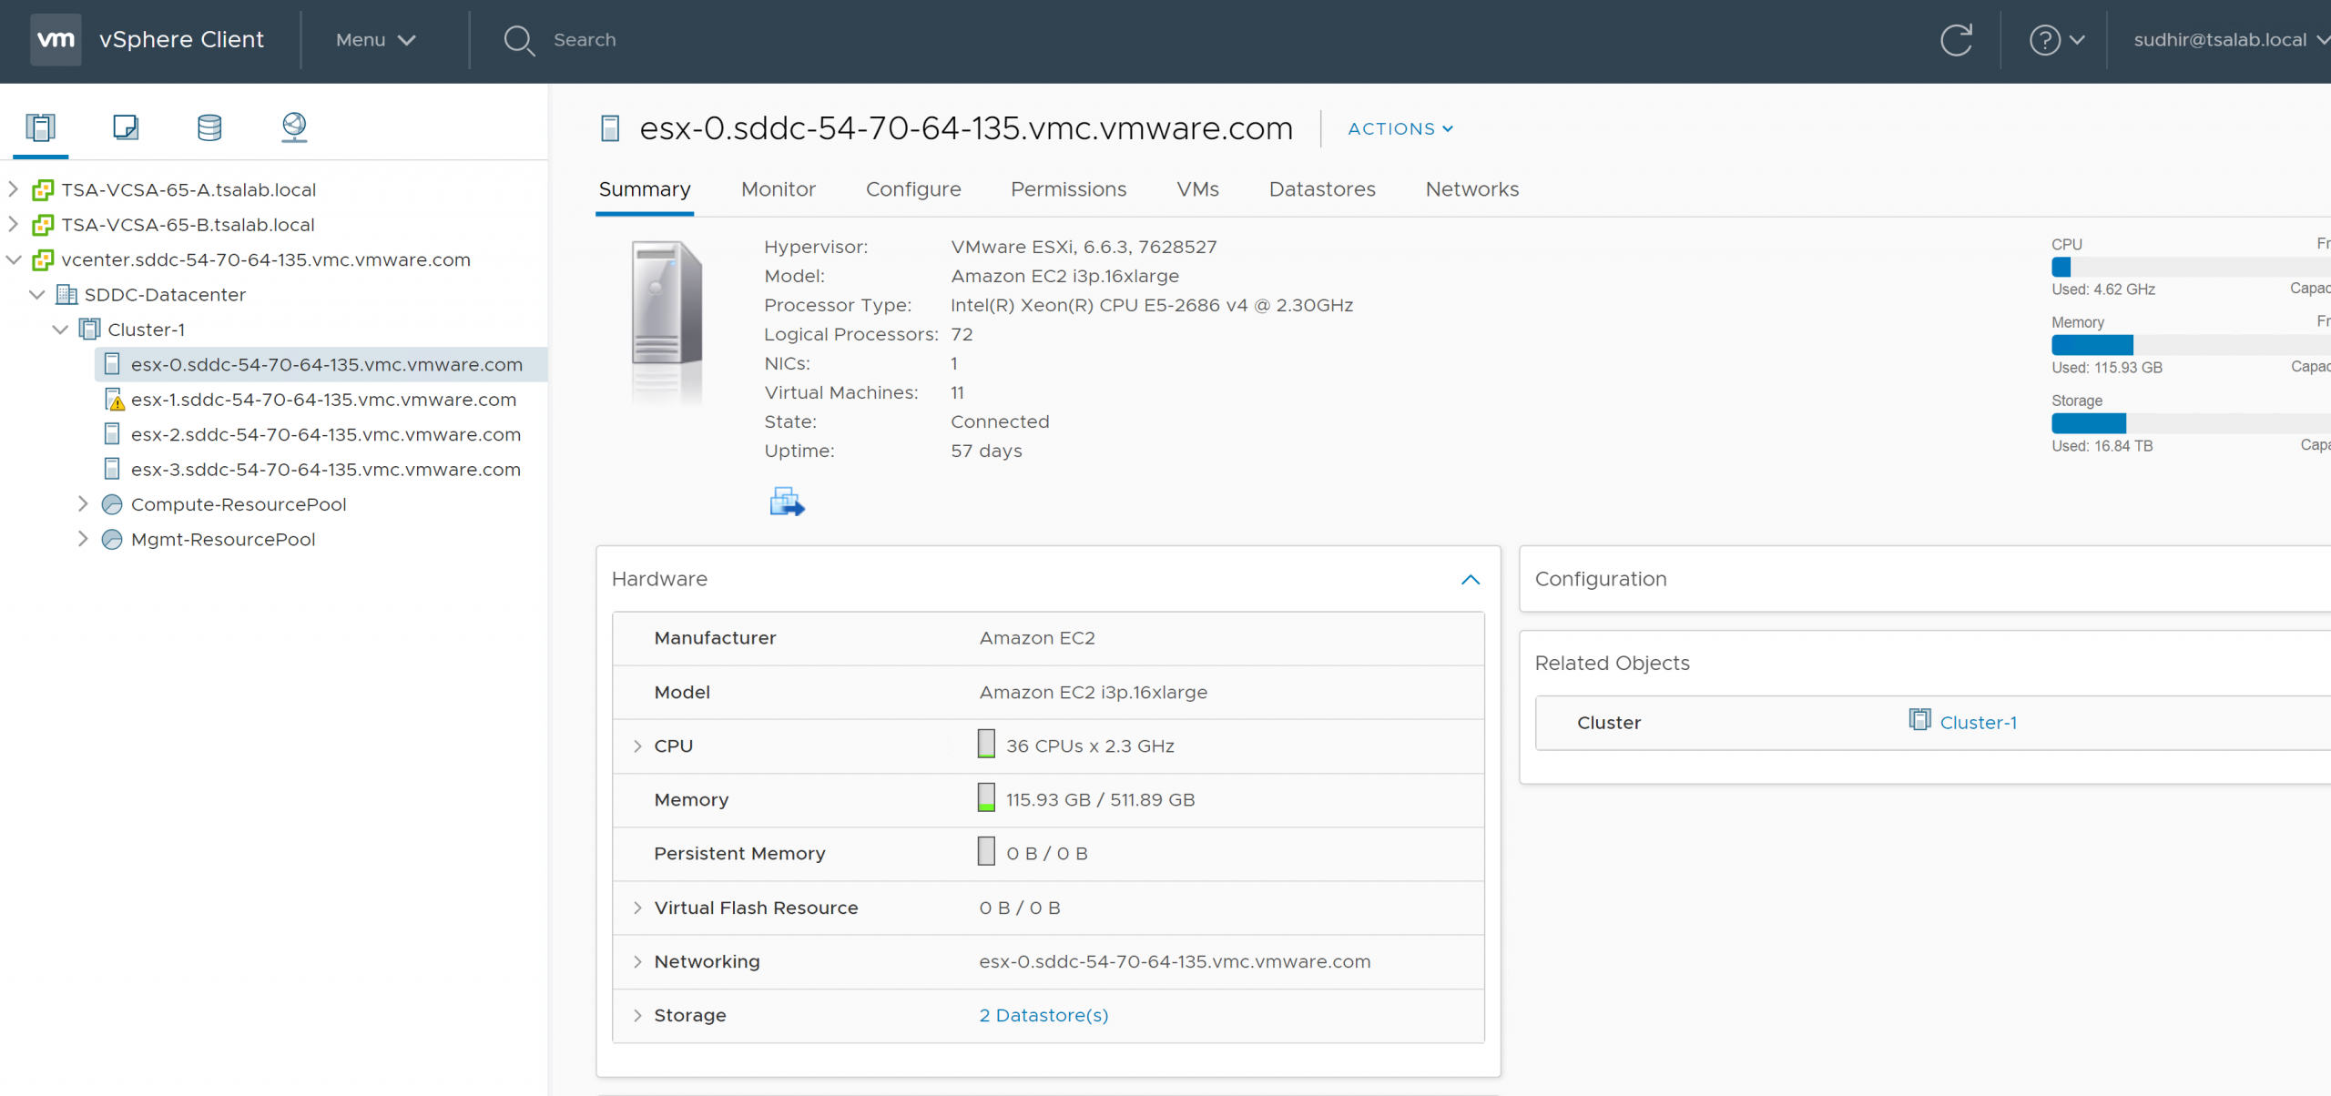The image size is (2331, 1096).
Task: Collapse the Hardware panel
Action: click(x=1470, y=580)
